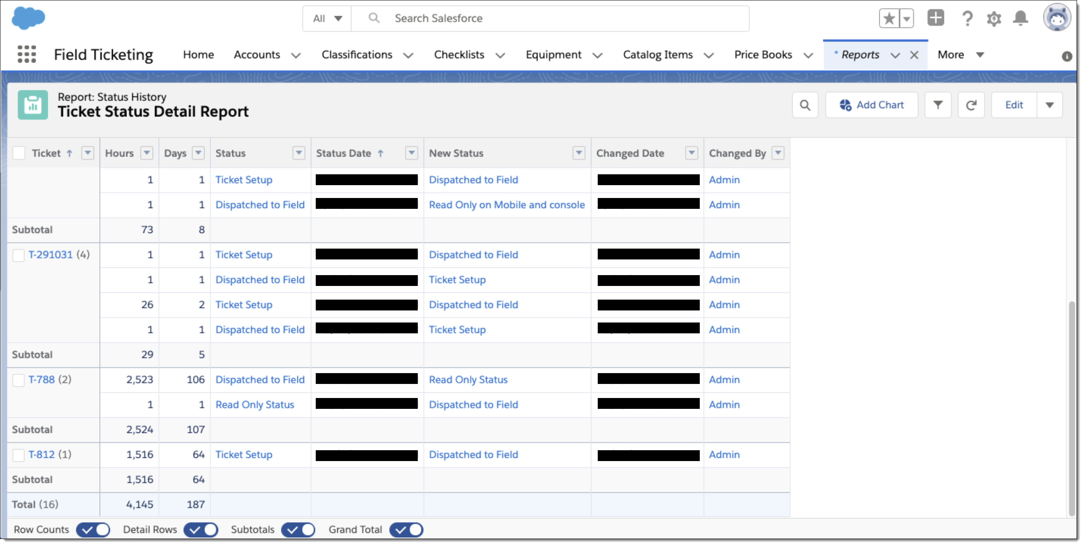1083x545 pixels.
Task: Click the favorites star icon
Action: click(x=891, y=18)
